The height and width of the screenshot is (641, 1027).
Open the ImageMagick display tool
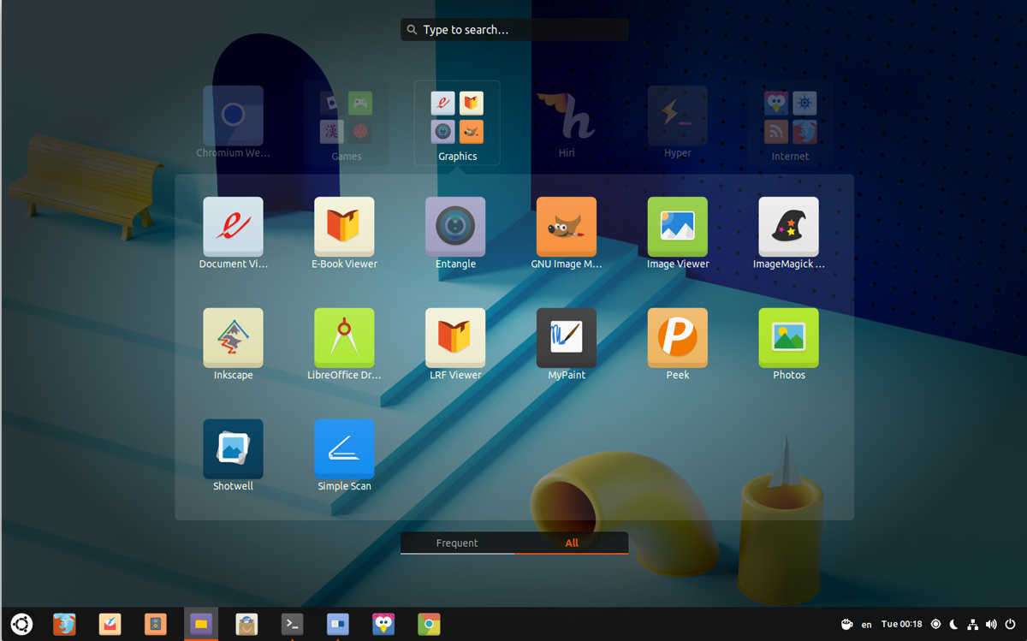[x=788, y=226]
